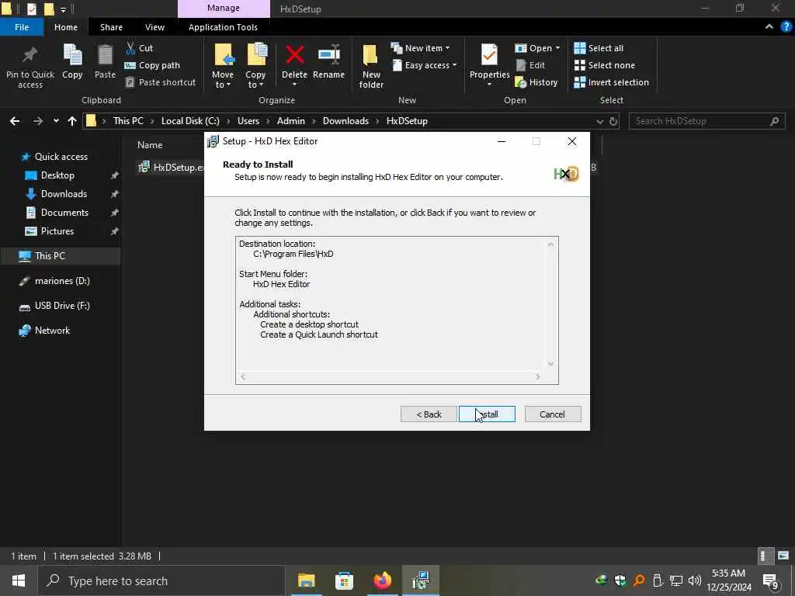Open the File tab
The image size is (795, 596).
coord(22,27)
